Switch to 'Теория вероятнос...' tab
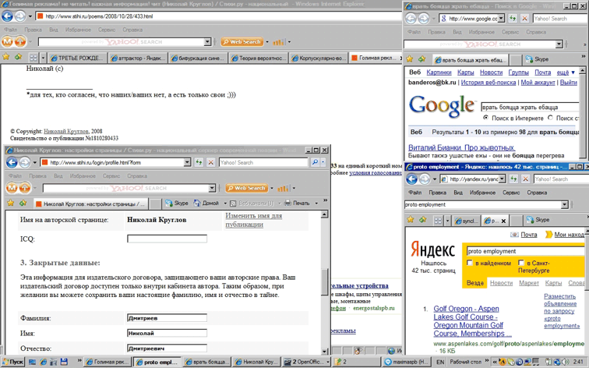The image size is (589, 368). click(259, 58)
